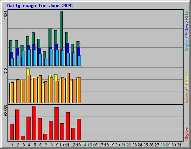Click the light blue Pages bar for day 1
This screenshot has height=149, width=191.
12,62
